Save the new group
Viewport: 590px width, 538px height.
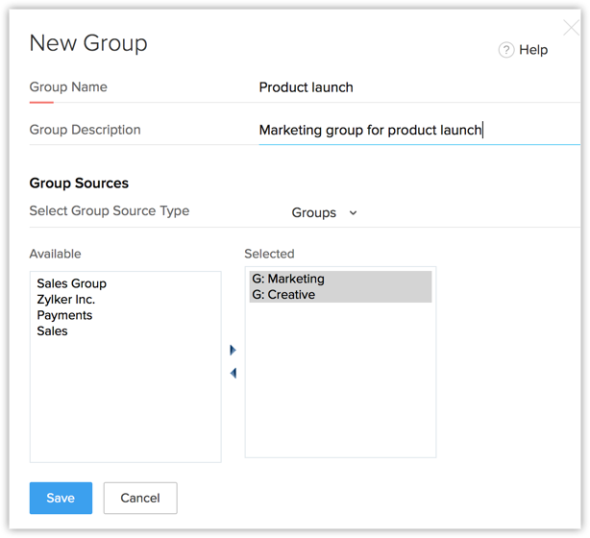tap(61, 498)
